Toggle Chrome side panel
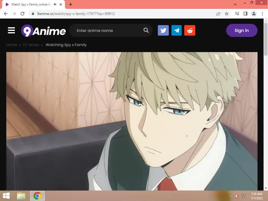 coord(245,14)
